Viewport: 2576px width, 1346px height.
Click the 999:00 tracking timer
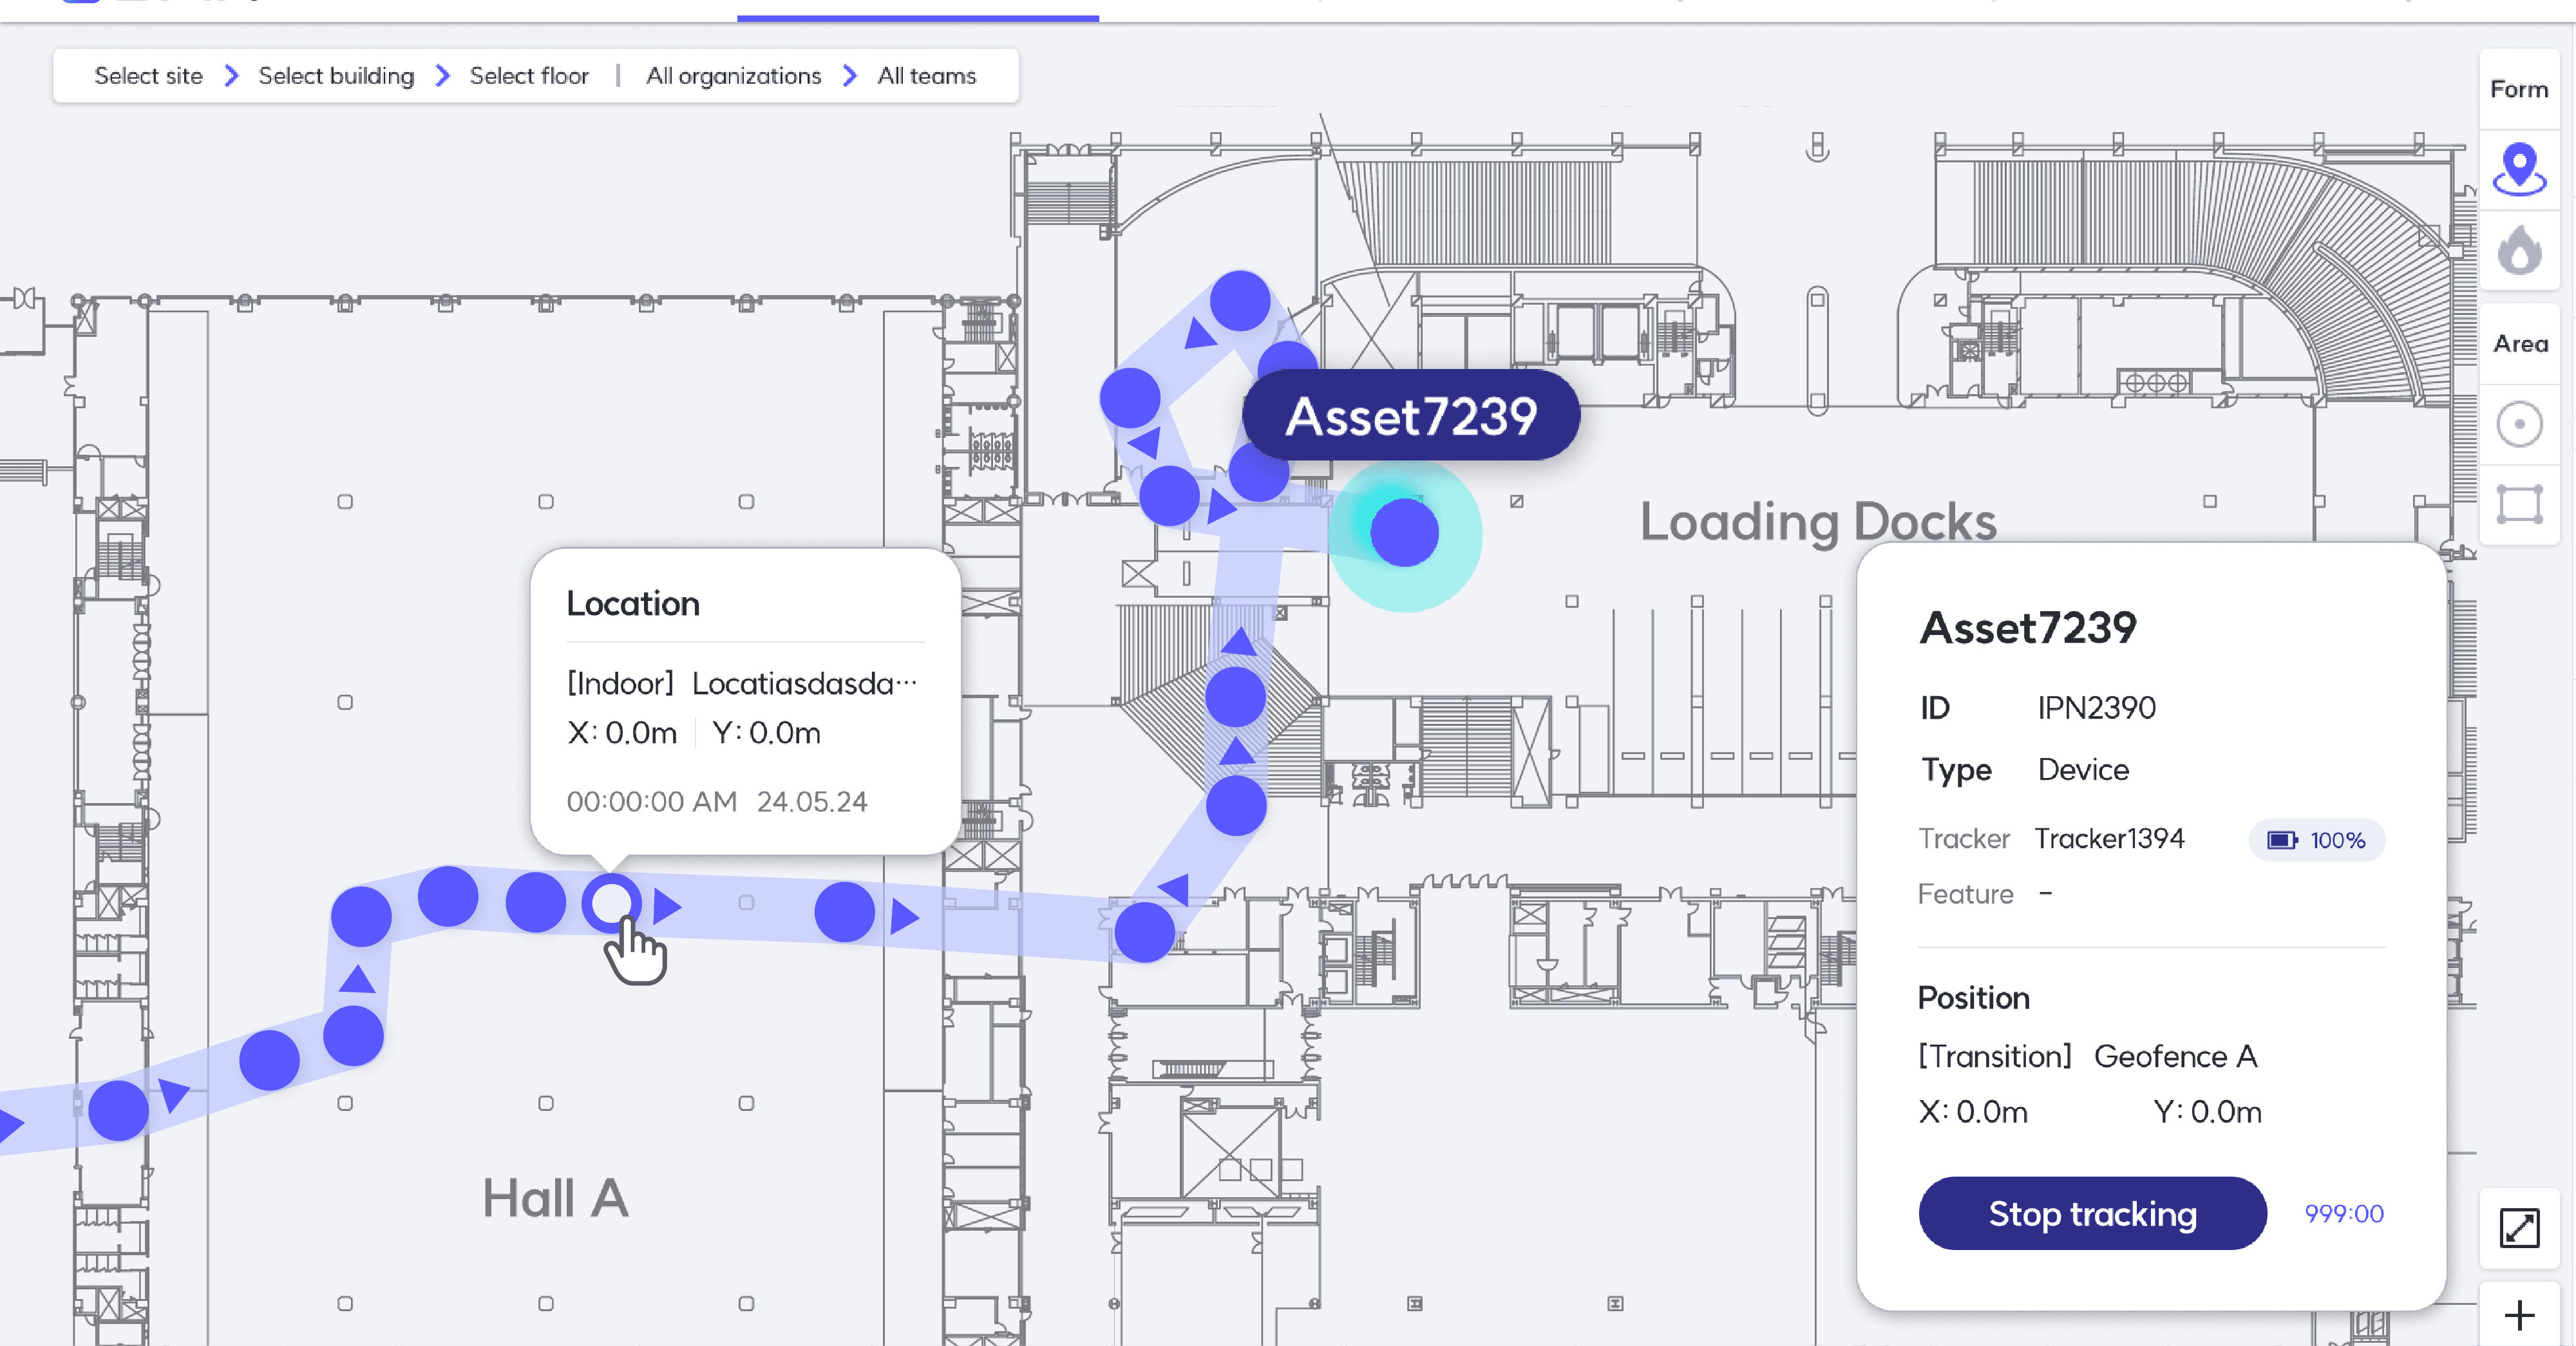tap(2343, 1214)
